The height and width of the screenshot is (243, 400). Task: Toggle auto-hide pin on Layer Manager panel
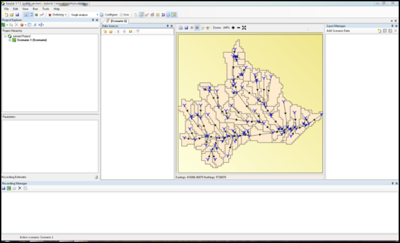click(392, 26)
